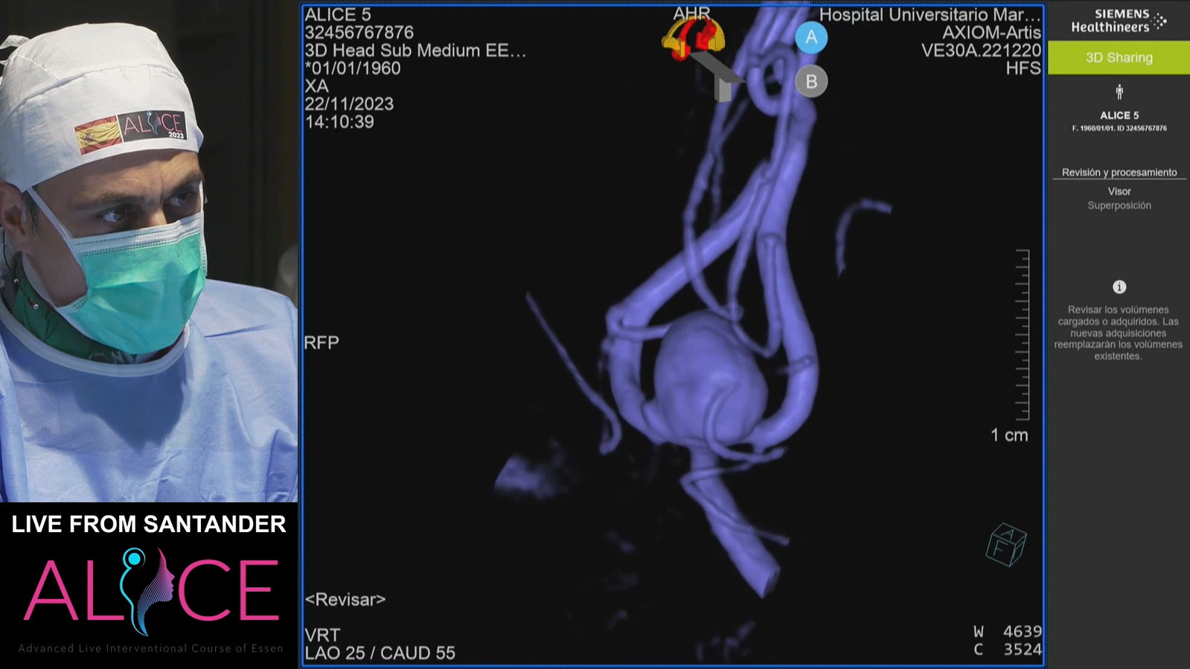Viewport: 1190px width, 669px height.
Task: Click the LAO 25 / CAUD 55 angulation text
Action: pyautogui.click(x=380, y=653)
